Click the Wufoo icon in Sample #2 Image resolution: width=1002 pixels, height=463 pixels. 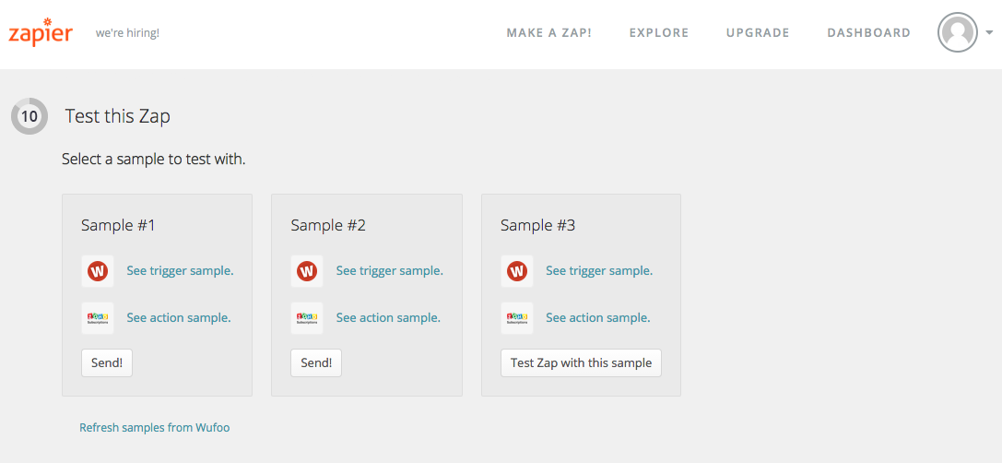pyautogui.click(x=307, y=271)
